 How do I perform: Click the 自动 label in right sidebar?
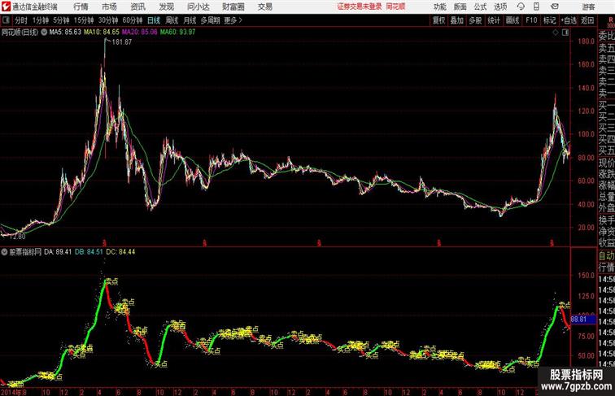606,255
